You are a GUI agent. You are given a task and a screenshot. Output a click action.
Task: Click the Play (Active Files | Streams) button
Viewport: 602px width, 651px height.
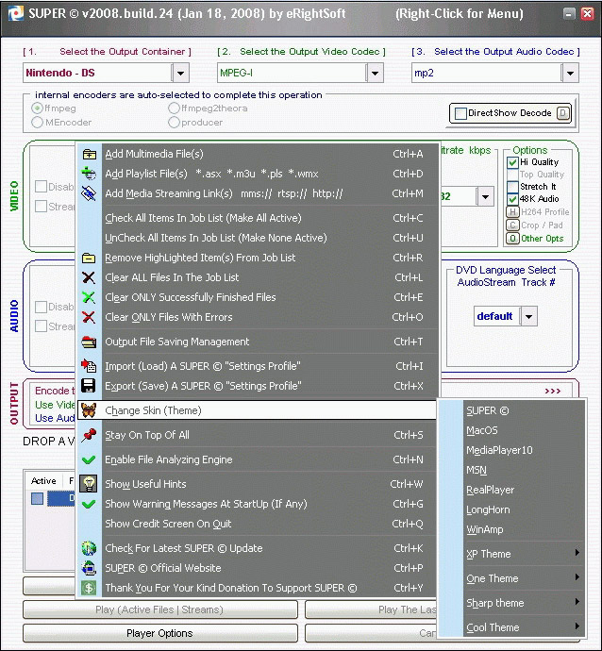coord(159,609)
